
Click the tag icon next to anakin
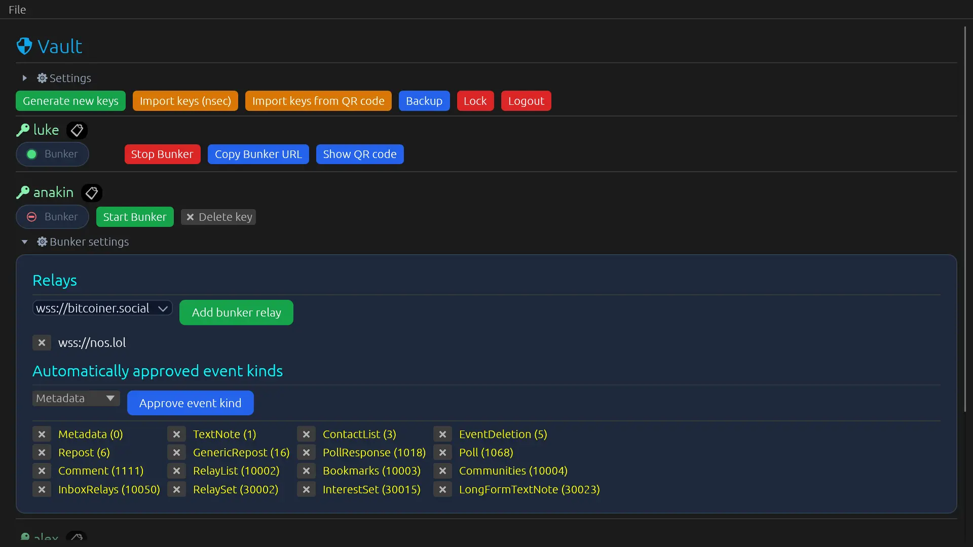(x=92, y=193)
